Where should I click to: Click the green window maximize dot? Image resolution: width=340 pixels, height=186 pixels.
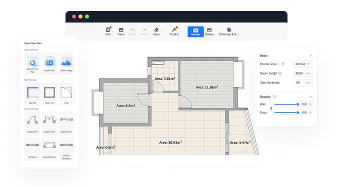coord(87,16)
